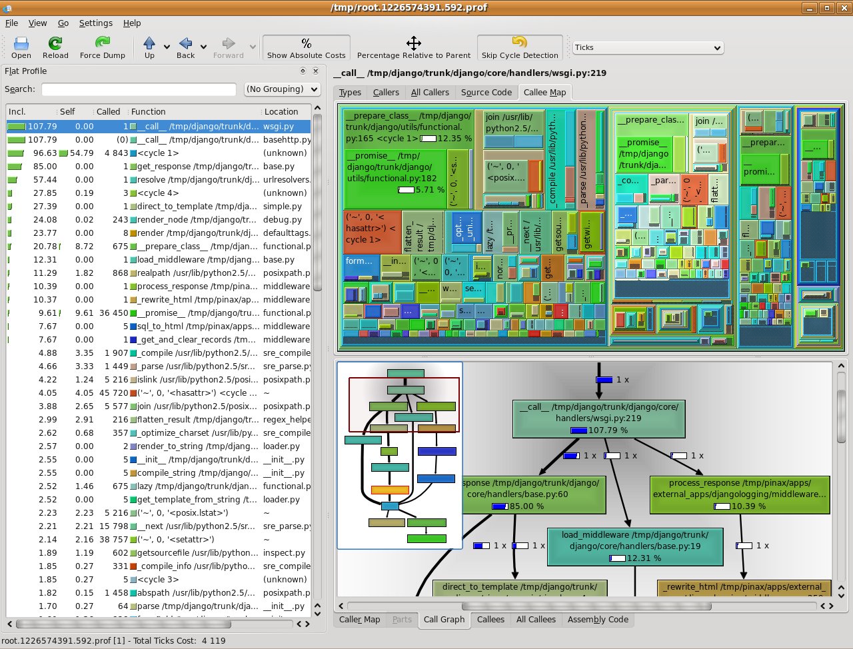853x649 pixels.
Task: Open the (No Grouping) dropdown
Action: (282, 89)
